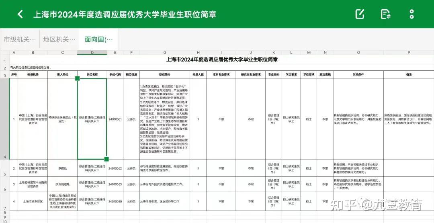Tap the back arrow icon
The image size is (434, 223).
coord(20,14)
